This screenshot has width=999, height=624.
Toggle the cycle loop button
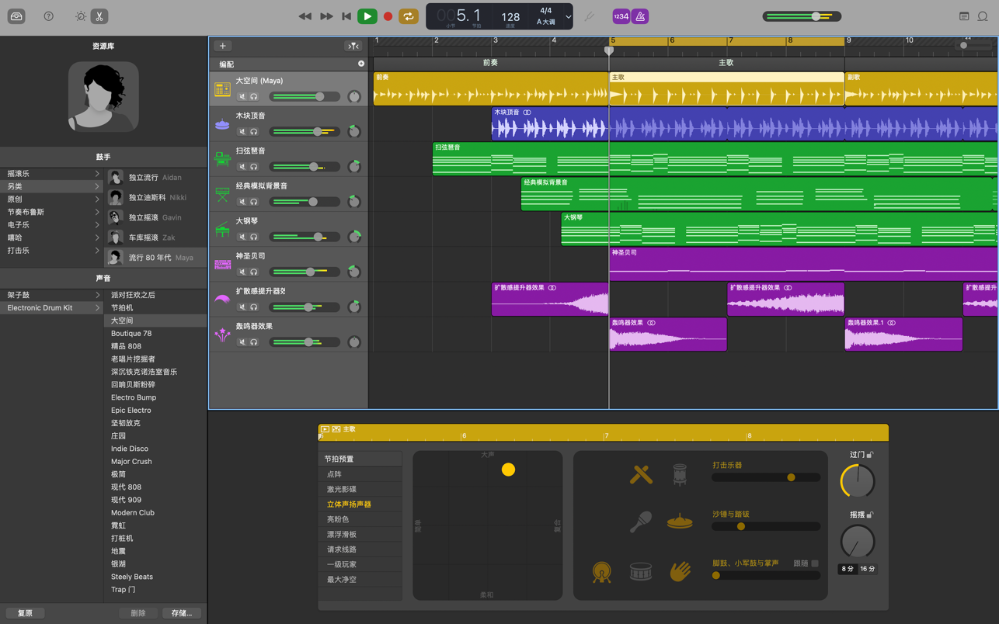[408, 16]
